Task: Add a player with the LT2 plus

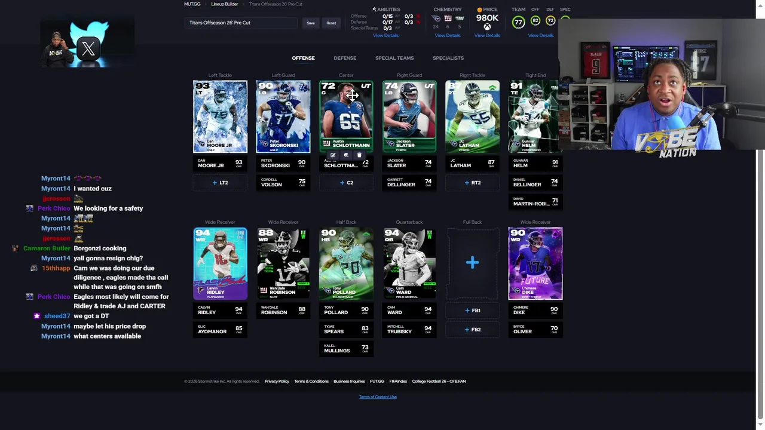Action: tap(220, 183)
